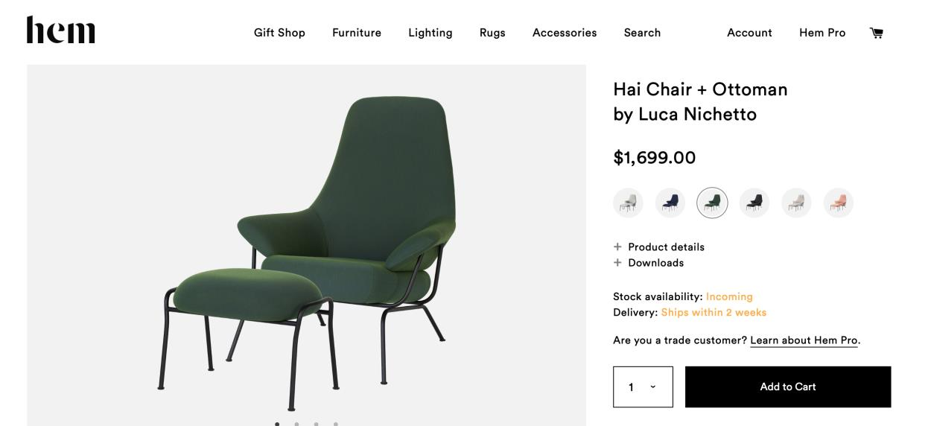Screen dimensions: 931x426
Task: Open the Gift Shop page
Action: click(x=279, y=33)
